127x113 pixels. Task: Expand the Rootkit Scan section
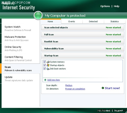pyautogui.click(x=83, y=42)
